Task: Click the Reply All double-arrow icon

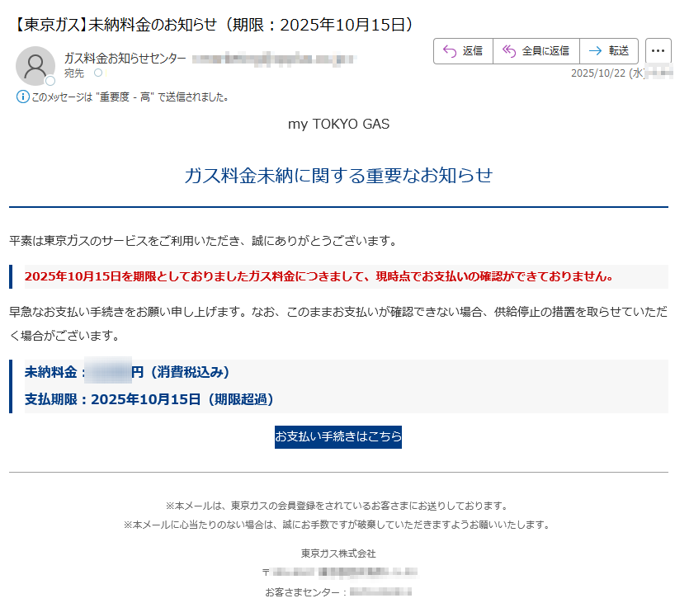Action: pyautogui.click(x=510, y=50)
